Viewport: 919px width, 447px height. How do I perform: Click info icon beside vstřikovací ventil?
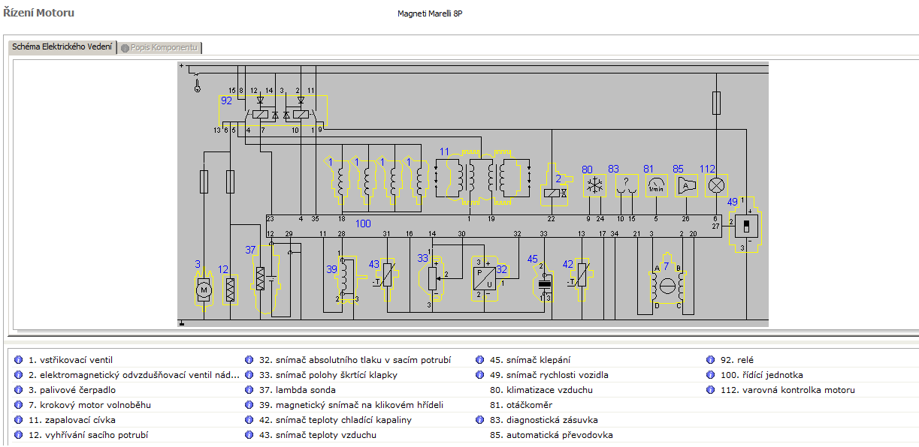(18, 360)
